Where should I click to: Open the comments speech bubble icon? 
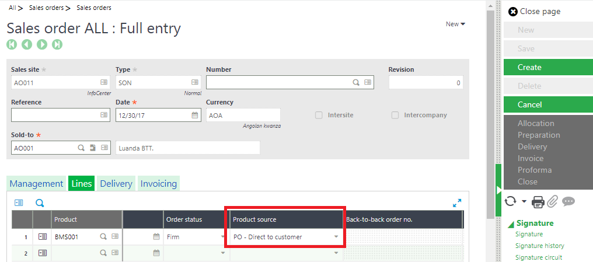pos(568,201)
